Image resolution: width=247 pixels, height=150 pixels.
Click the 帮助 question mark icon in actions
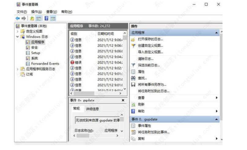click(133, 111)
